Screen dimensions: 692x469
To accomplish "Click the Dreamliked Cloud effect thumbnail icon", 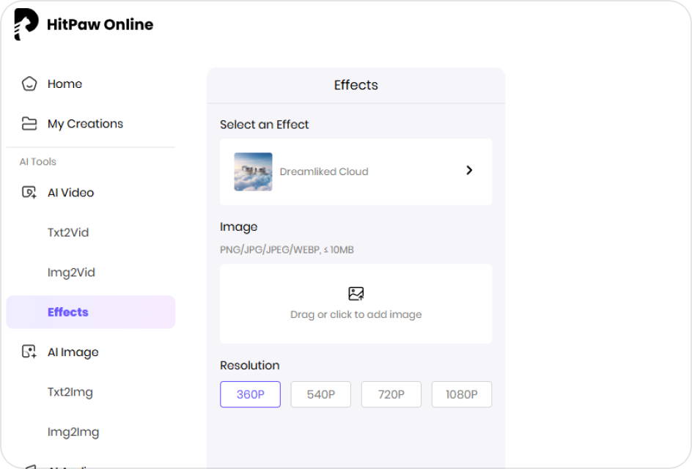I will 252,171.
